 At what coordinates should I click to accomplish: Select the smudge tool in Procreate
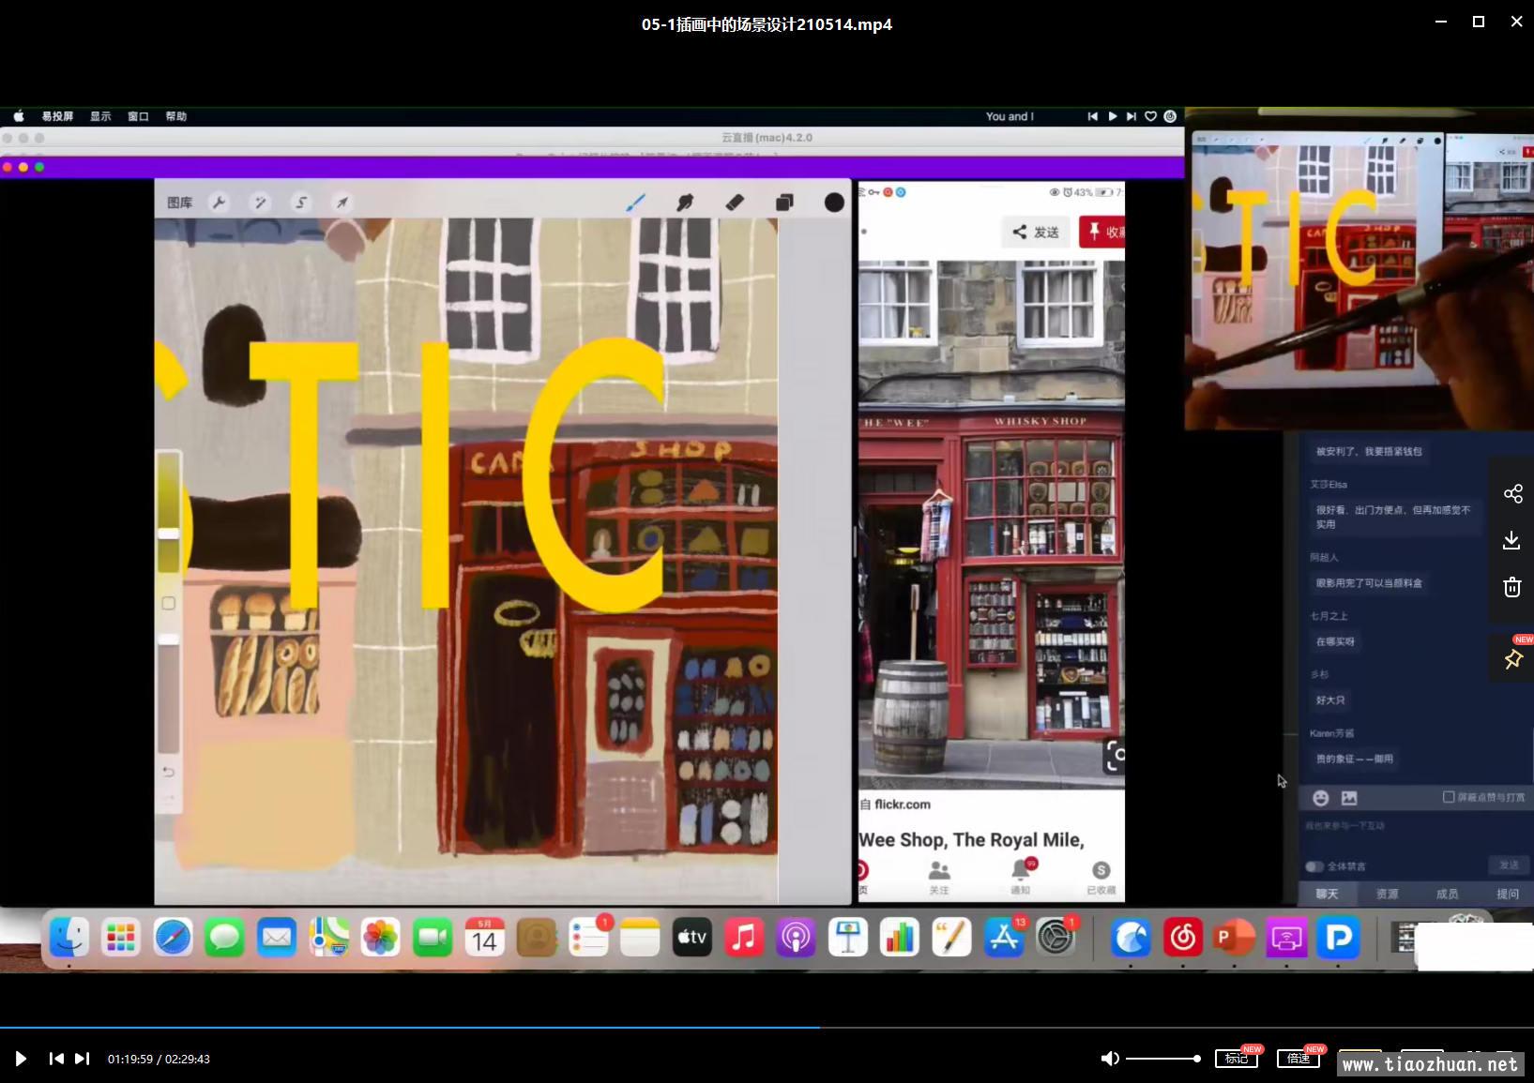pyautogui.click(x=685, y=203)
